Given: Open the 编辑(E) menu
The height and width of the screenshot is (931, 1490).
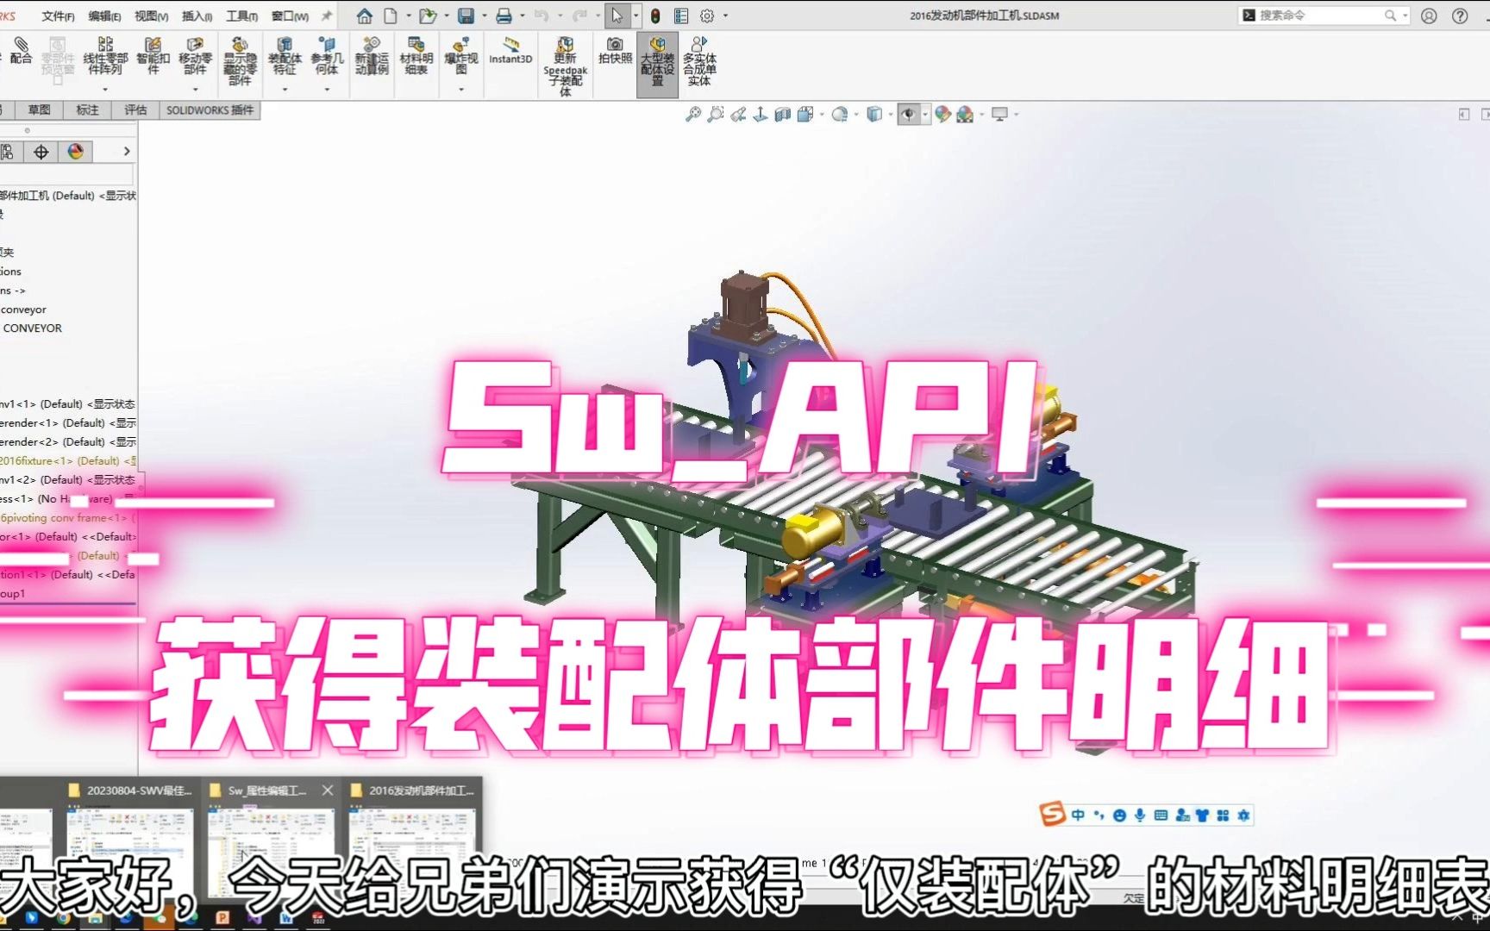Looking at the screenshot, I should point(104,16).
